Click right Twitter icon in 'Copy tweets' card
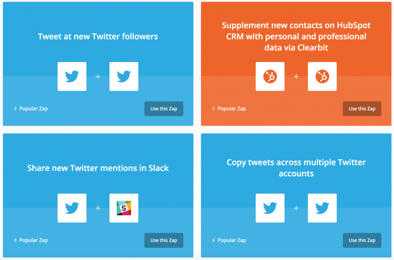 [322, 208]
